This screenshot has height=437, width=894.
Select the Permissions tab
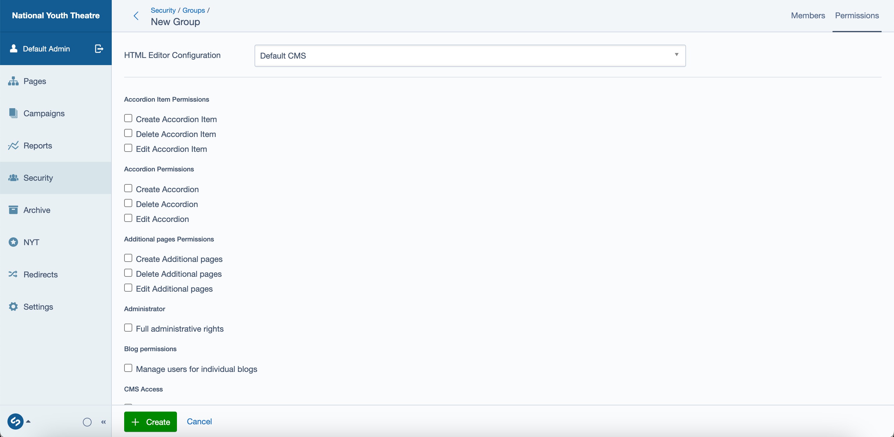[x=856, y=15]
